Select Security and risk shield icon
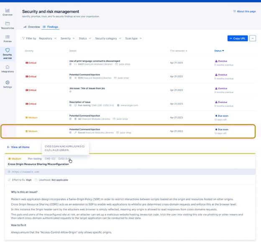This screenshot has width=261, height=242. click(x=8, y=50)
